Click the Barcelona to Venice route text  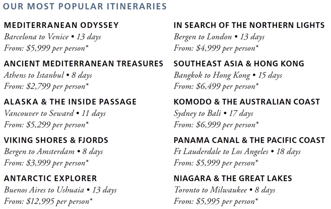click(x=36, y=37)
